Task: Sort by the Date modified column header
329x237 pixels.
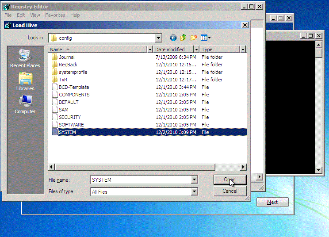Action: pyautogui.click(x=173, y=50)
